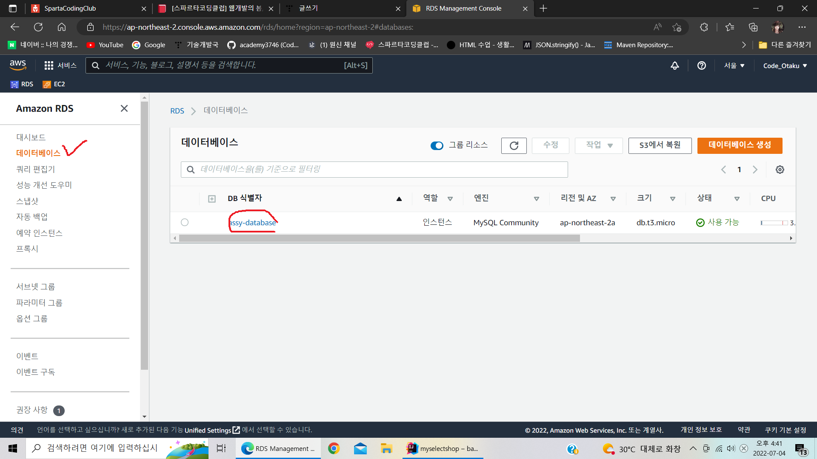Sort by 역할 column

(x=450, y=199)
